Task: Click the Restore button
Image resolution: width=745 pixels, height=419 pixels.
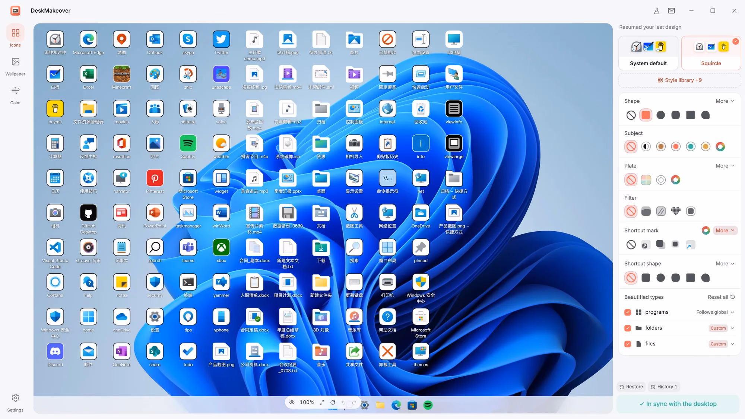Action: click(631, 387)
